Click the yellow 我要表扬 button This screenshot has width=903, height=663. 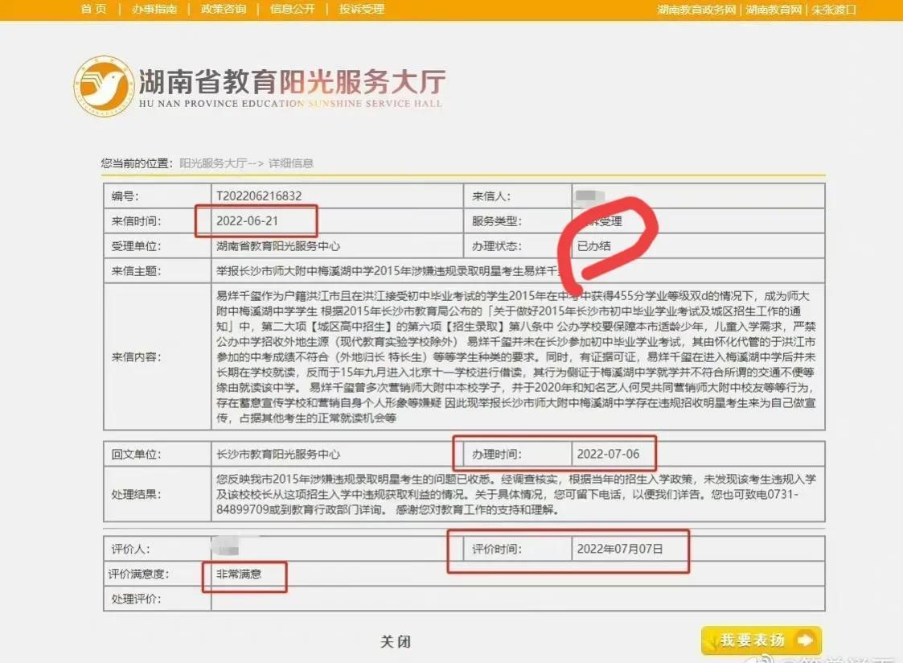[x=761, y=640]
